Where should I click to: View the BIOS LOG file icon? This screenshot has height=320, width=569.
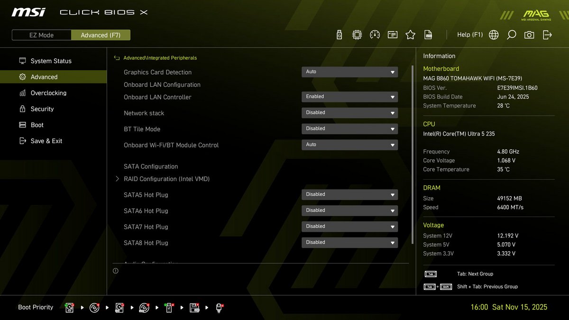click(x=428, y=34)
